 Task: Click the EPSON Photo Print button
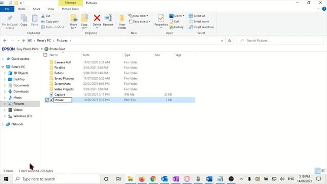(x=55, y=49)
